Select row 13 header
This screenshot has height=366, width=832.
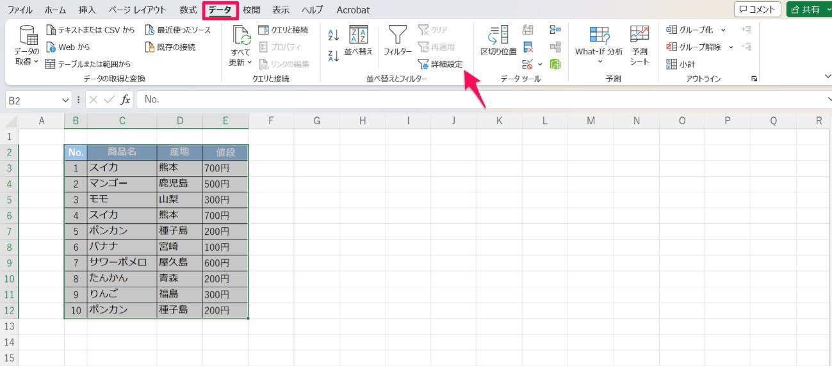click(x=9, y=326)
